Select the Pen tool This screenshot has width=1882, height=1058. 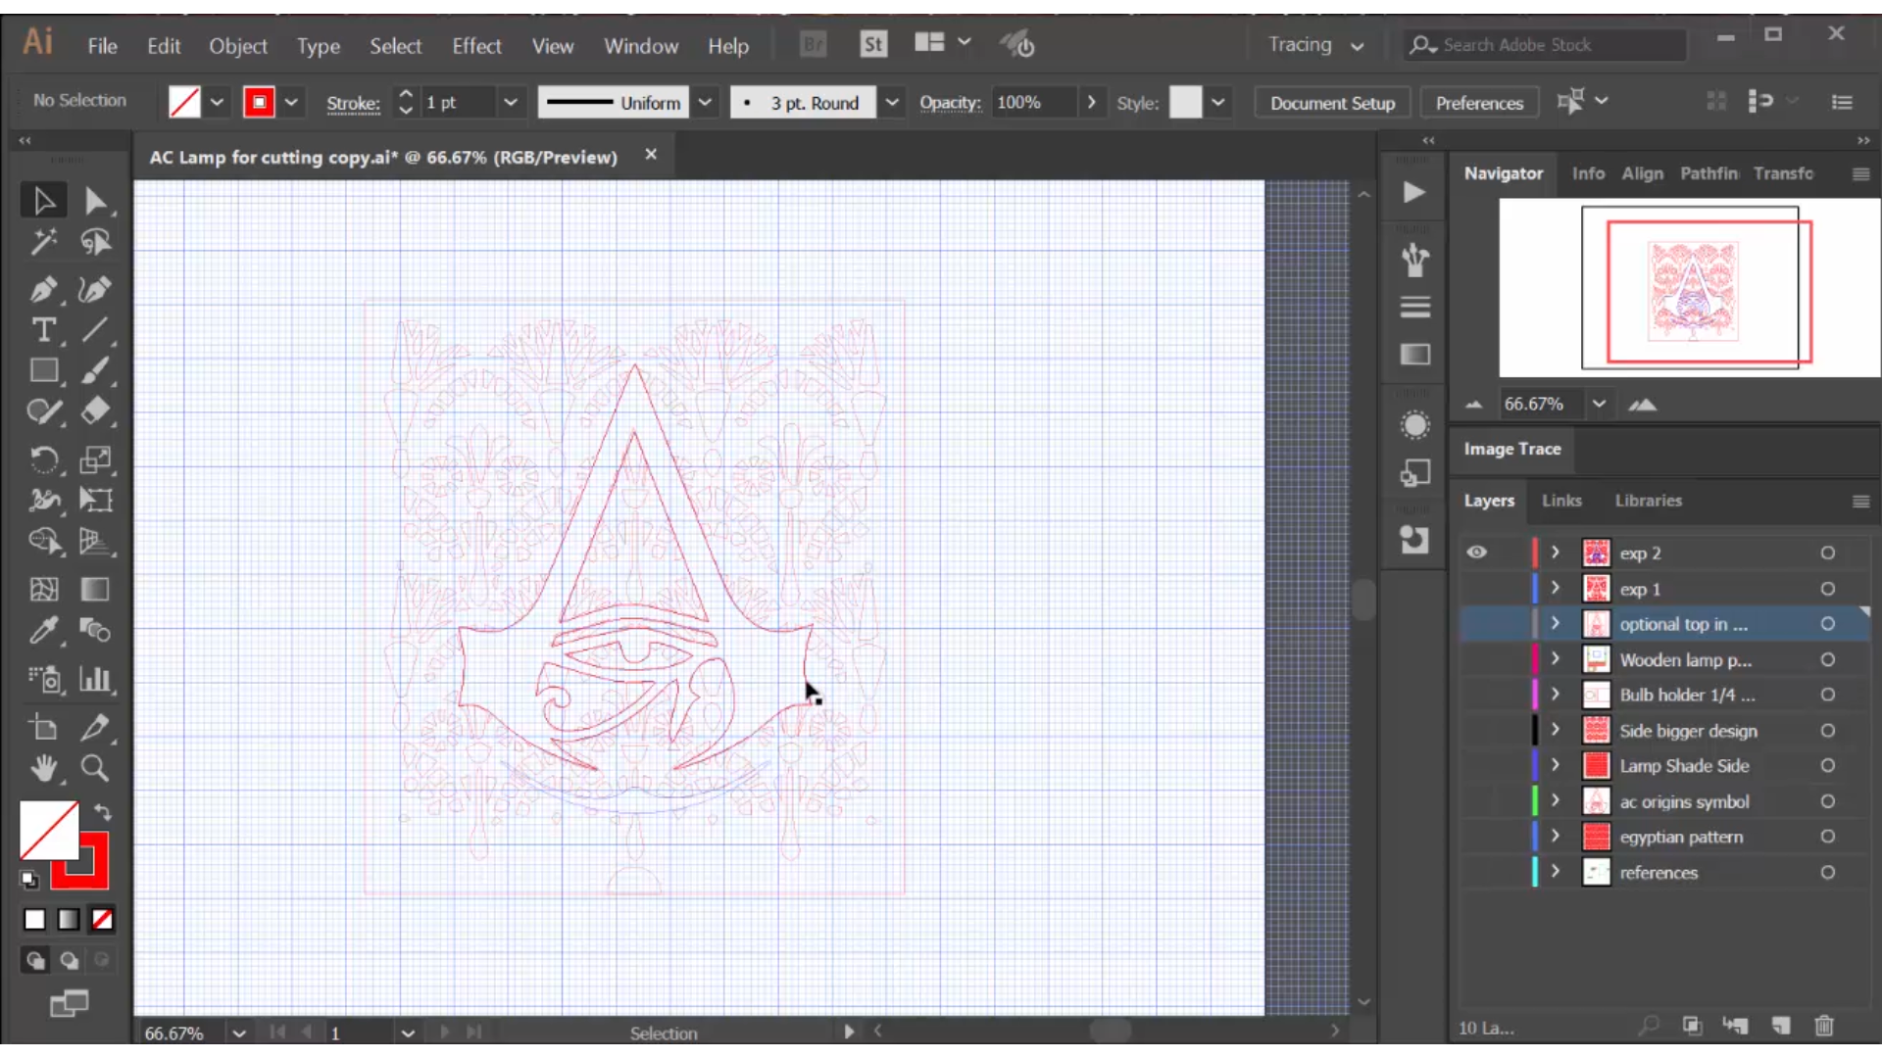[x=42, y=290]
